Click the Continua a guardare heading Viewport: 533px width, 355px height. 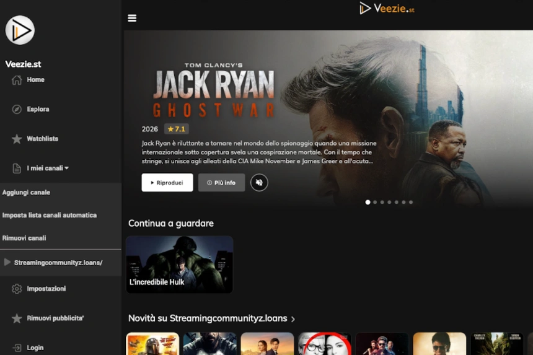(171, 223)
